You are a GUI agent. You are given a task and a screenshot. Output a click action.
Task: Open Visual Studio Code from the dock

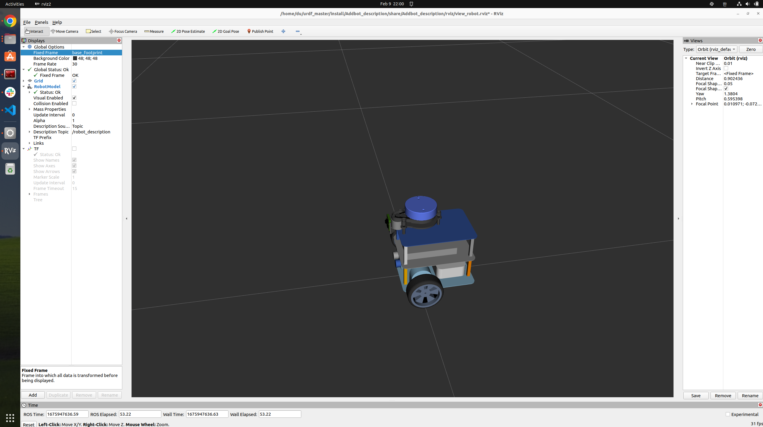[10, 110]
